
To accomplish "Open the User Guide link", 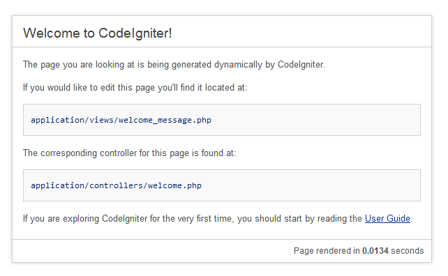I will pos(387,219).
